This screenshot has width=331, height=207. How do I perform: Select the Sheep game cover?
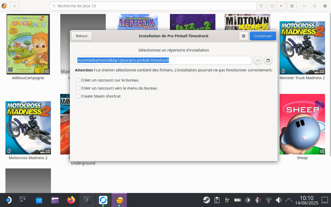click(302, 124)
